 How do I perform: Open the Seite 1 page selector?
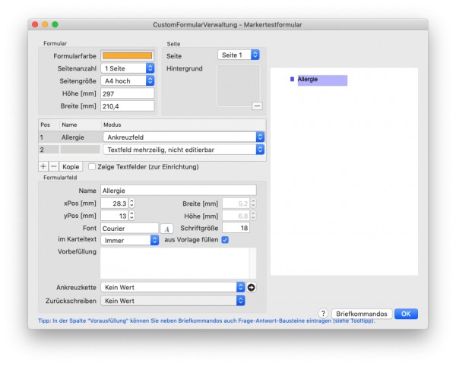pos(239,55)
